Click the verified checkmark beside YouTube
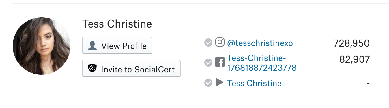The image size is (389, 108). 208,83
